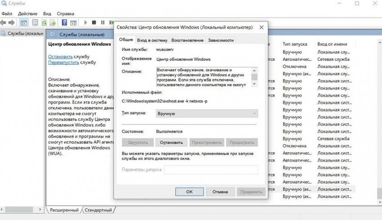Click the Export List toolbar icon
Viewport: 382px width, 220px height.
click(53, 22)
